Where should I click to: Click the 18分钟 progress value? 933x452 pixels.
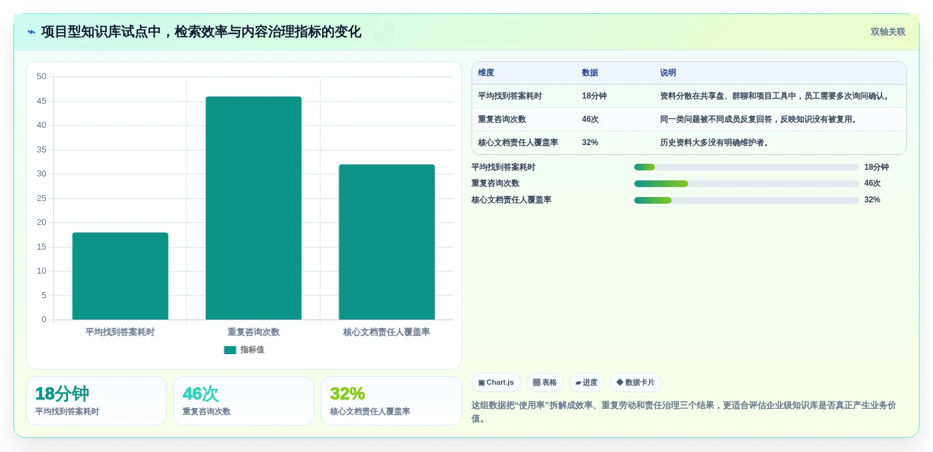(x=876, y=168)
